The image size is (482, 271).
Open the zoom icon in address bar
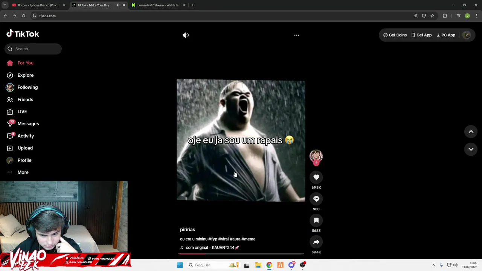point(416,16)
